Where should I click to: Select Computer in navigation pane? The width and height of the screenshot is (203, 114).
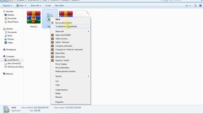pos(10,56)
